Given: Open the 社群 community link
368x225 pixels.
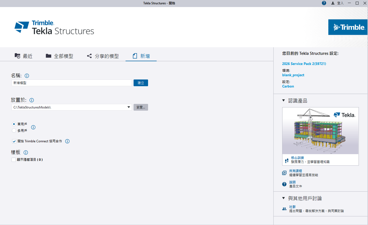Looking at the screenshot, I should (292, 207).
